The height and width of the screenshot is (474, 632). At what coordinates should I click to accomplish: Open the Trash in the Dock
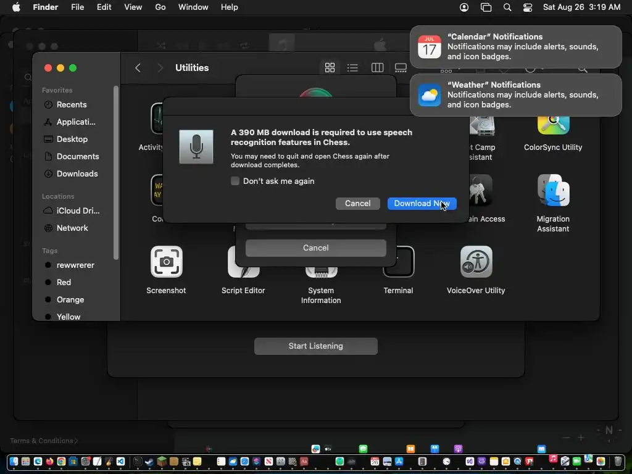(x=617, y=461)
